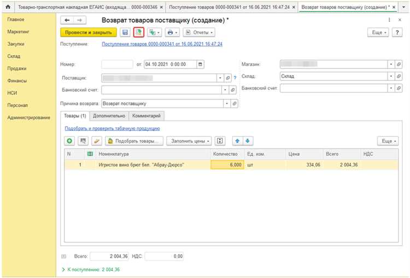Open the Маркетинг sidebar section
Viewport: 410px width, 278px height.
[18, 32]
